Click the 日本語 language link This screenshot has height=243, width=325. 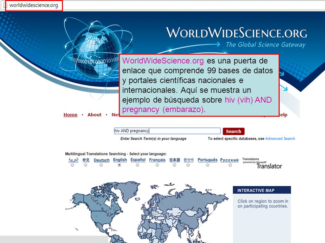click(x=175, y=160)
